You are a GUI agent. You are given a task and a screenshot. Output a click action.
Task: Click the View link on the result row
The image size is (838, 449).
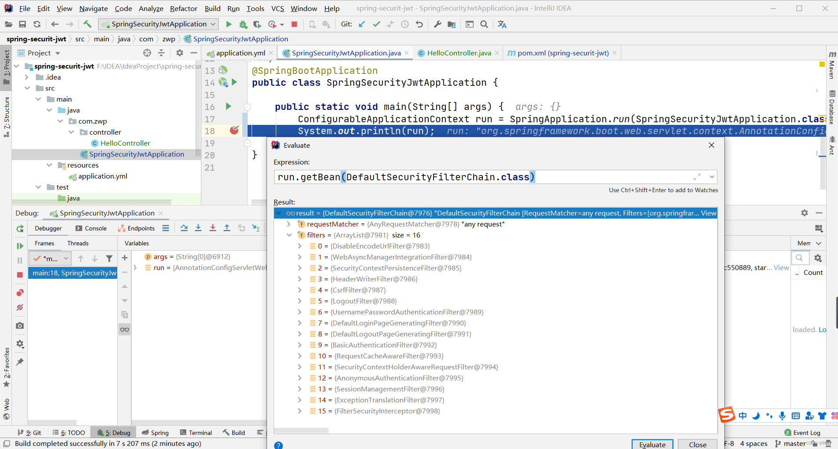708,213
